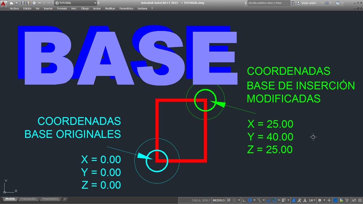Open the Ventana menu

142,8
